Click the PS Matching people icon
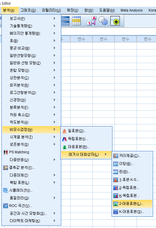This screenshot has width=156, height=228. click(x=6, y=152)
